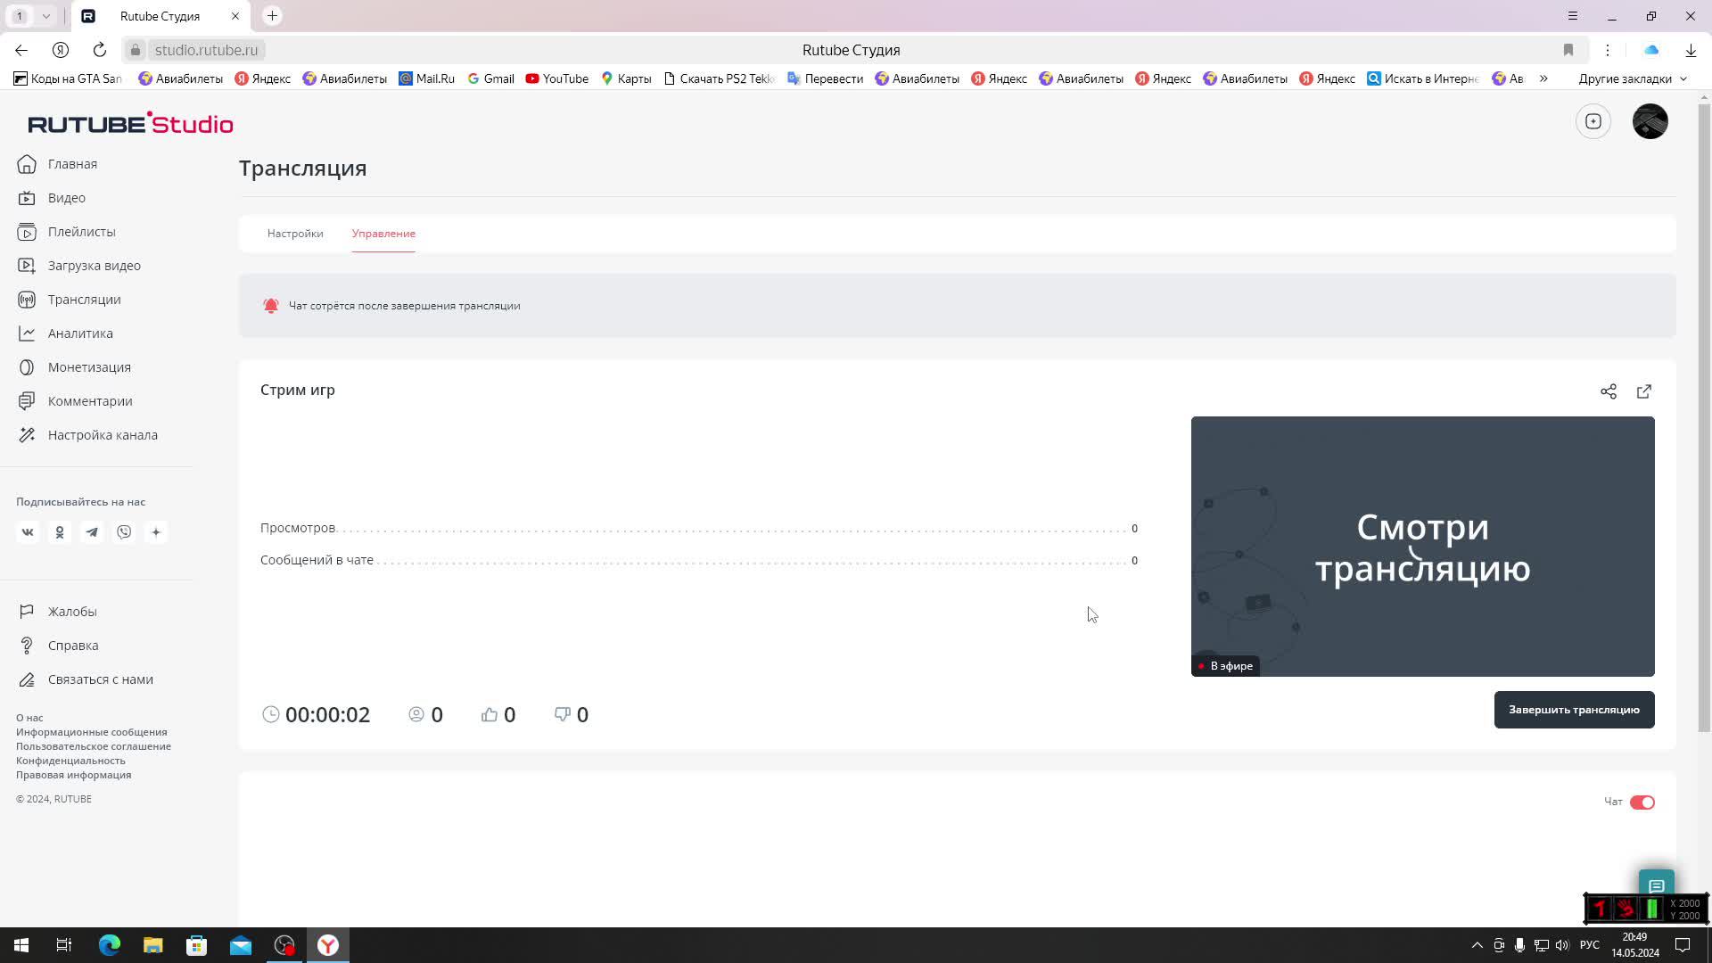1712x963 pixels.
Task: Open the Mail.Ru bookmark
Action: pyautogui.click(x=426, y=78)
